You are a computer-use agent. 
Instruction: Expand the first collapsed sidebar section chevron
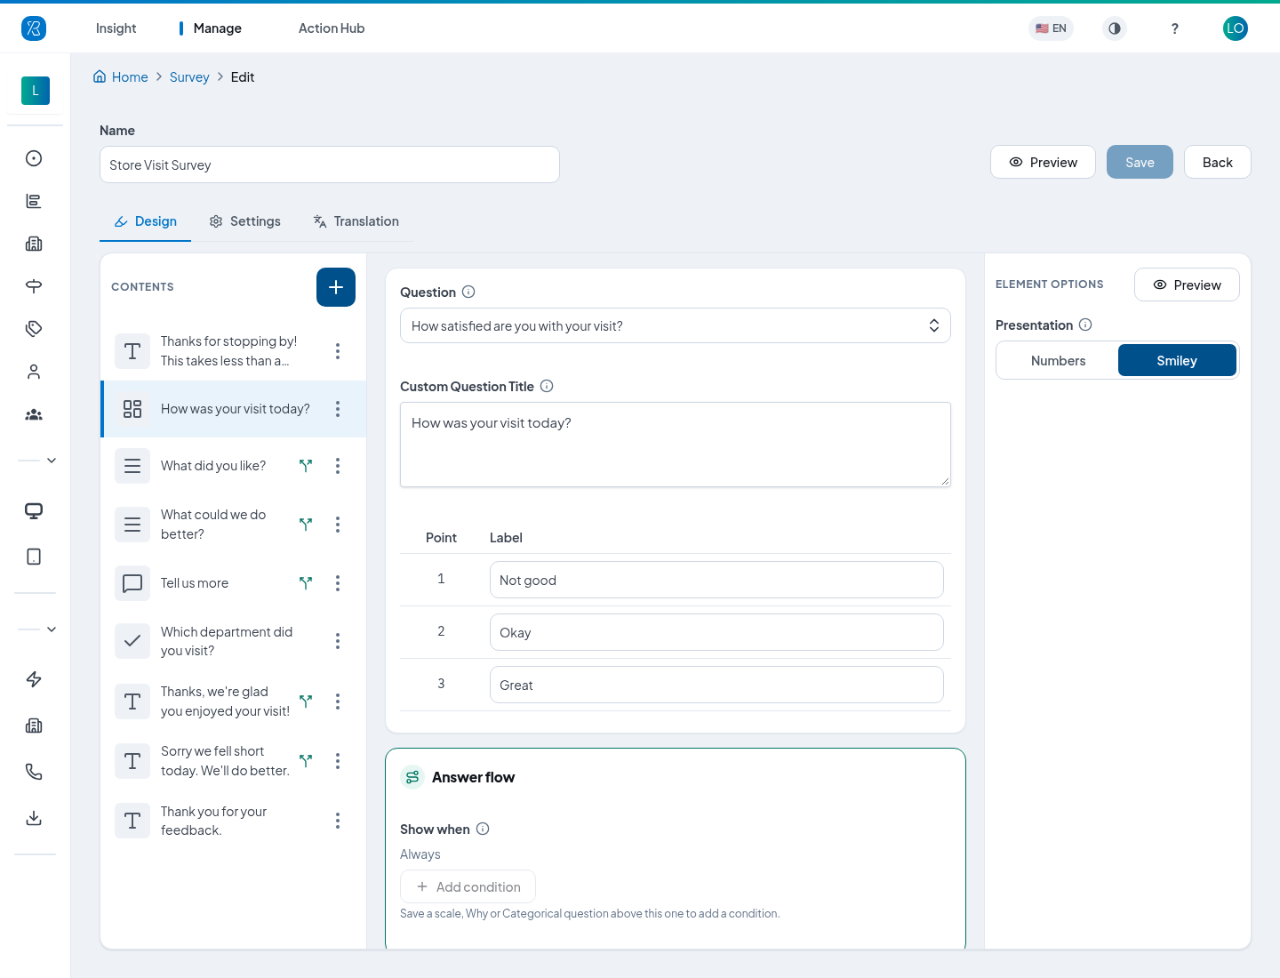coord(52,461)
